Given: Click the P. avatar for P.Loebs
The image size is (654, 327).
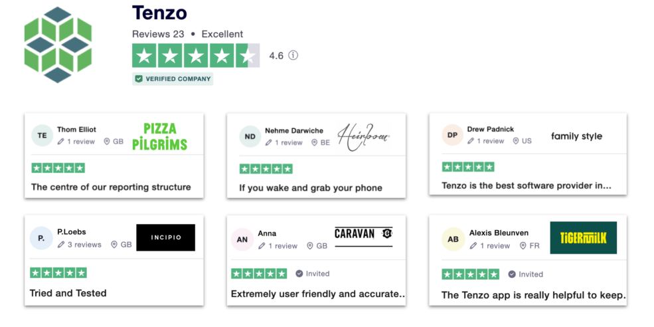Looking at the screenshot, I should [41, 239].
